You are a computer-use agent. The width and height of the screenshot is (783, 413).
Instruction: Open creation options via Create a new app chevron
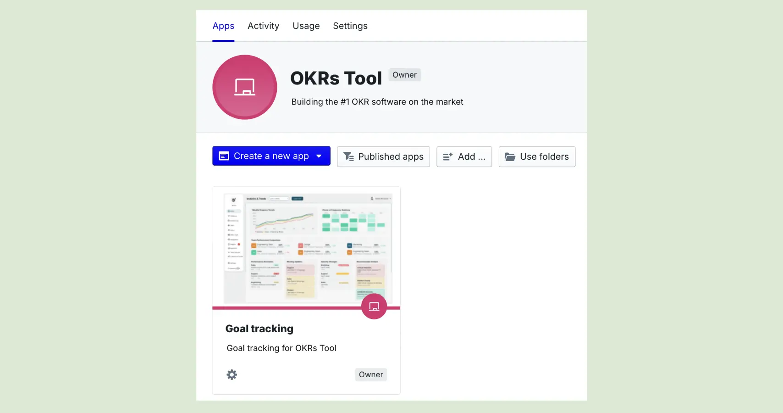319,156
